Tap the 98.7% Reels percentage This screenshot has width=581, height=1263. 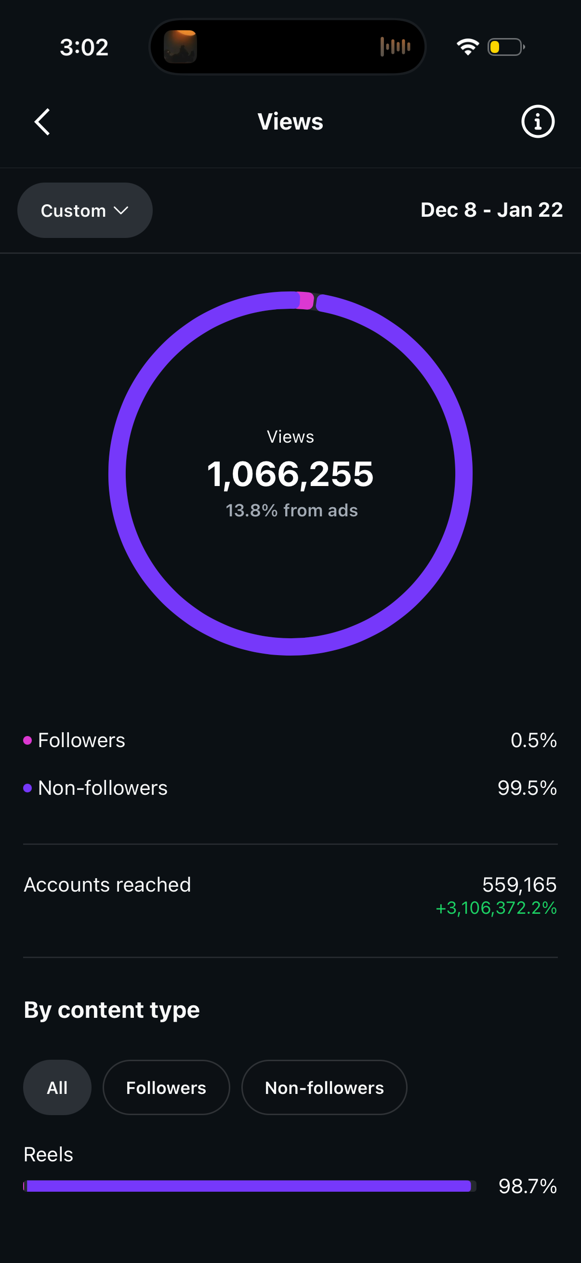528,1186
